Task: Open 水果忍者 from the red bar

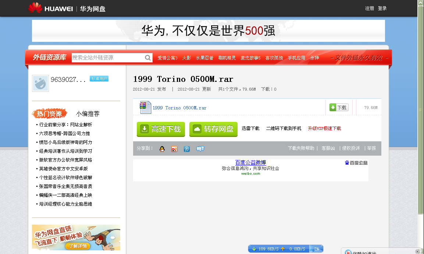Action: [204, 58]
